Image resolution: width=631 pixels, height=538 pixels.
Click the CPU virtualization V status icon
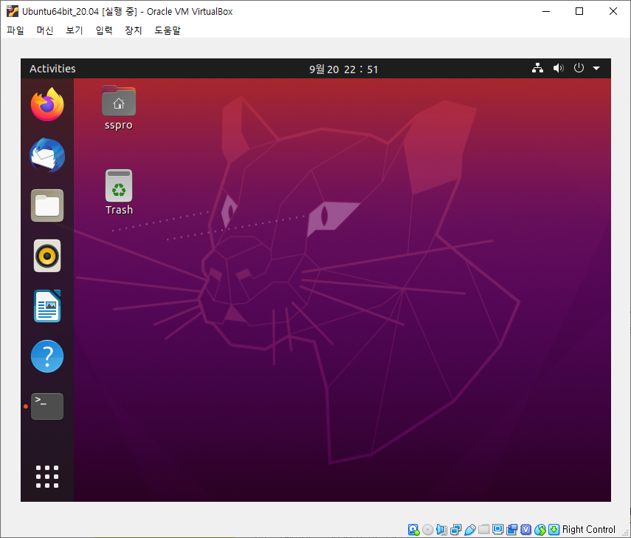[x=526, y=530]
